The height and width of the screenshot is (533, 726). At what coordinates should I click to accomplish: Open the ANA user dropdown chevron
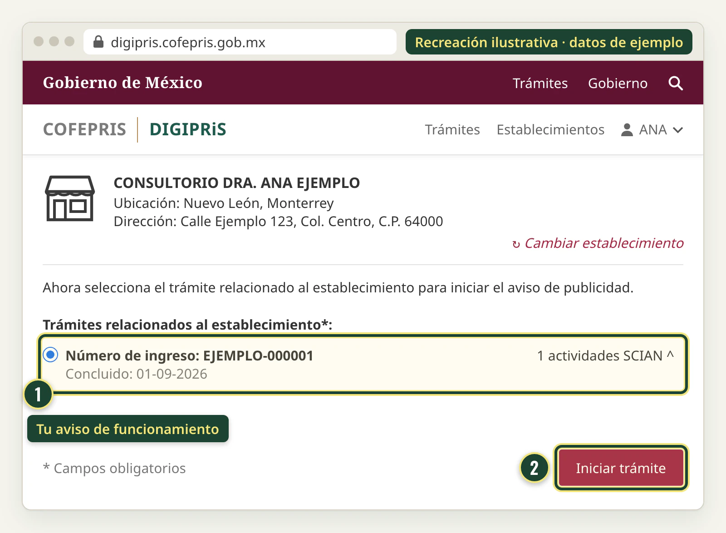click(678, 130)
